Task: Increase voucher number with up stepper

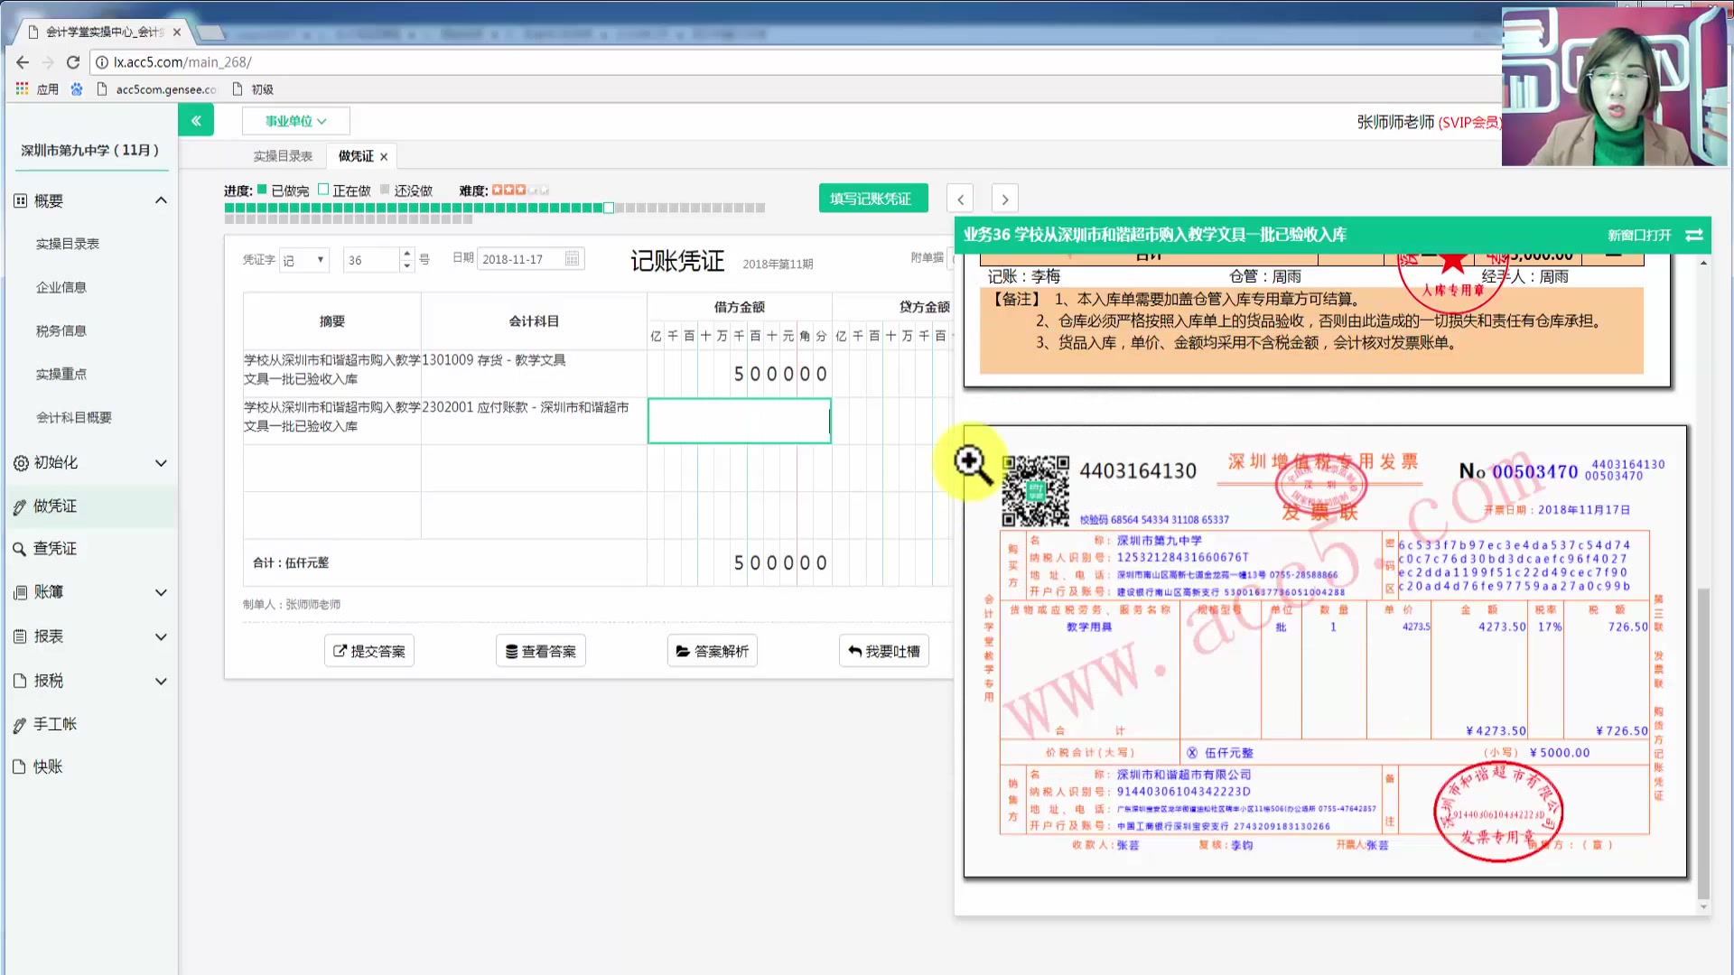Action: (x=407, y=254)
